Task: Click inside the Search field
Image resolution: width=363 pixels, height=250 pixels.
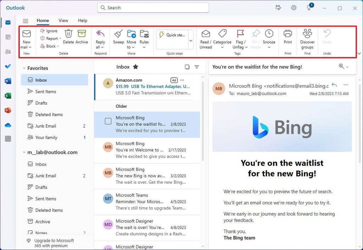Action: (x=152, y=7)
